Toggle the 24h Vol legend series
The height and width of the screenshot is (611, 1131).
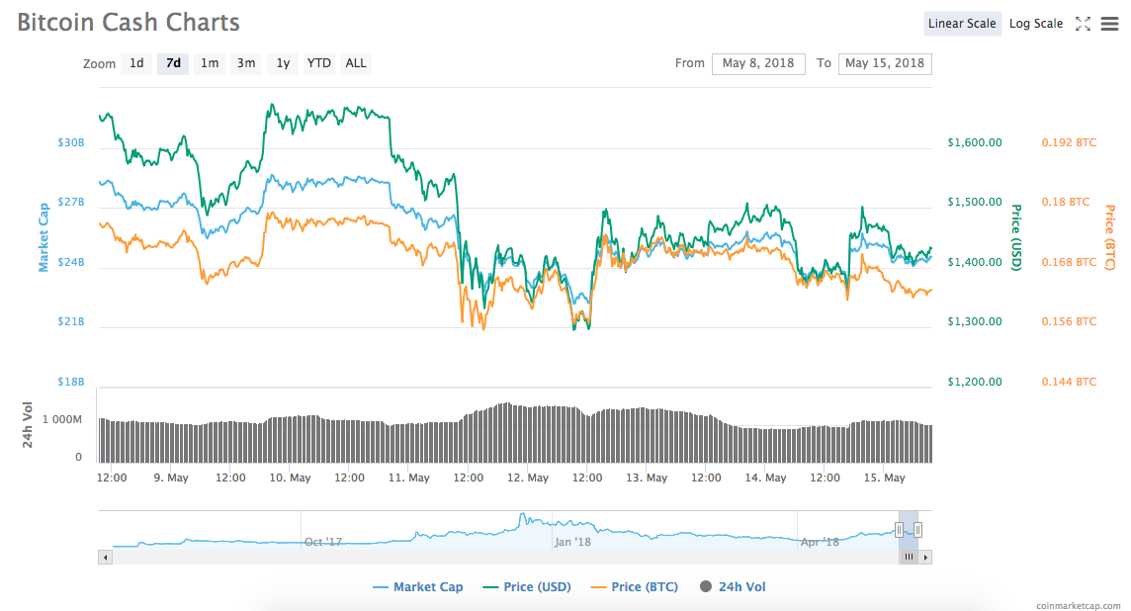click(732, 587)
